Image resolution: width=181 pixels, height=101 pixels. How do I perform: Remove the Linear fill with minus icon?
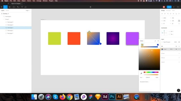[x=179, y=49]
